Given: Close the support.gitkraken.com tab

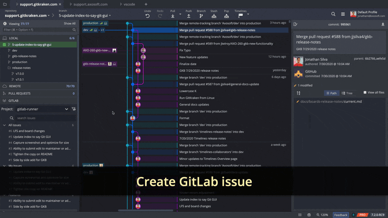Looking at the screenshot, I should 60,4.
